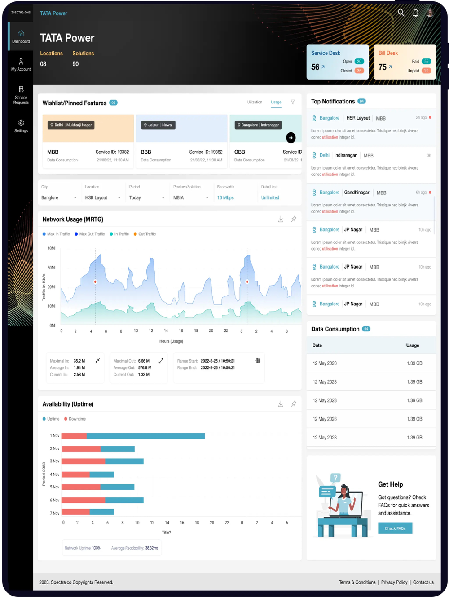Click location pin of Bangalore HSR Layout notification
Screen dimensions: 449x600
(x=314, y=118)
